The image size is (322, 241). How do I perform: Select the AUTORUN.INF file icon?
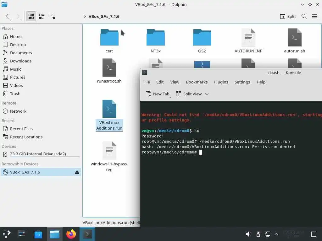click(248, 37)
